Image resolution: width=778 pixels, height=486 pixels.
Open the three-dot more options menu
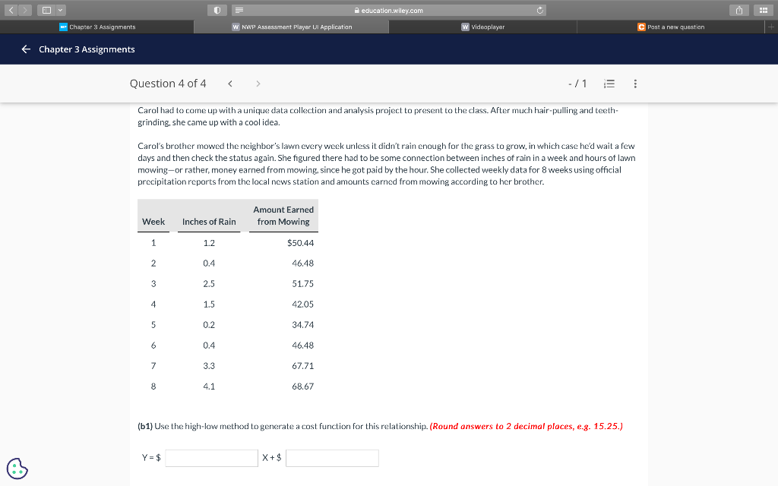pyautogui.click(x=635, y=84)
